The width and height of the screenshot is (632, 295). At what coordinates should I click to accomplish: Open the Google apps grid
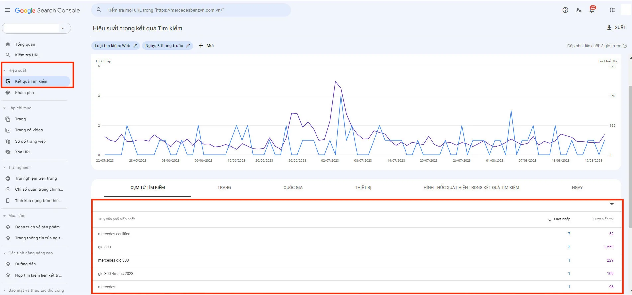pos(612,10)
